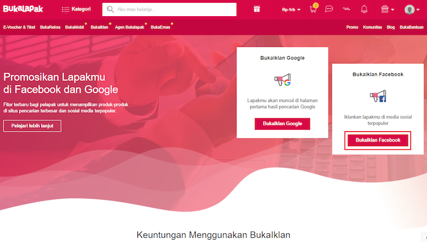Screen dimensions: 427x242
Task: Click the Bukalapak logo
Action: point(23,9)
